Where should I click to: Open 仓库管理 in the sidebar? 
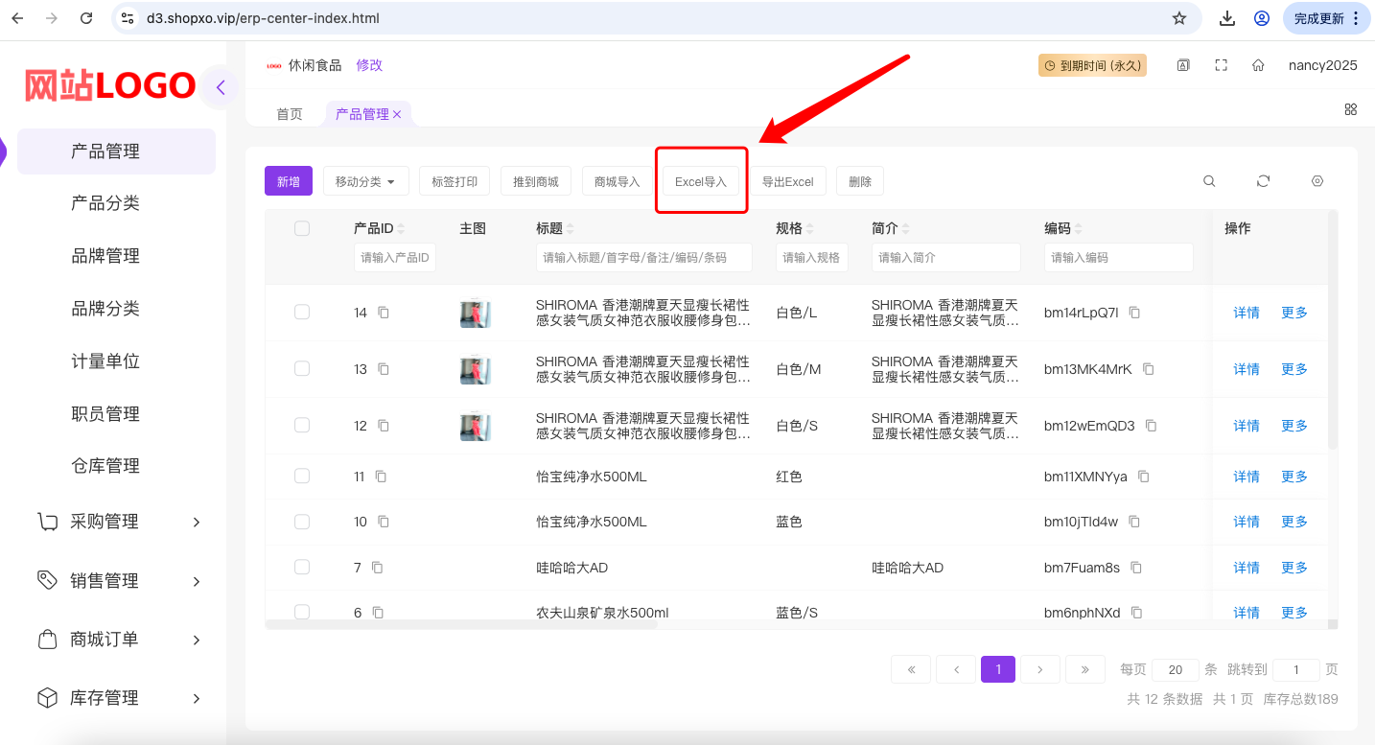click(x=105, y=466)
